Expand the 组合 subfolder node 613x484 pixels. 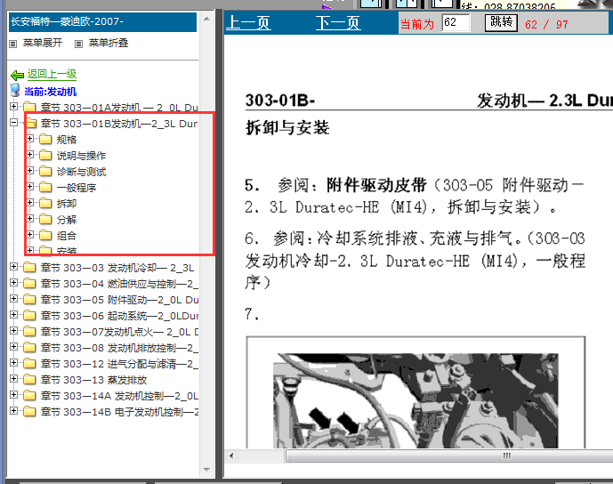(29, 234)
